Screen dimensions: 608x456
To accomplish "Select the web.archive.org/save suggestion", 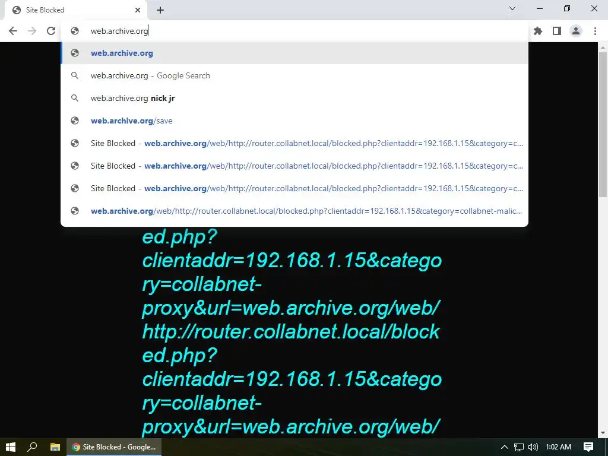I will click(294, 121).
